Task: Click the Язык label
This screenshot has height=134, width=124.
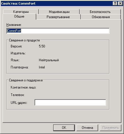Action: pos(15,60)
